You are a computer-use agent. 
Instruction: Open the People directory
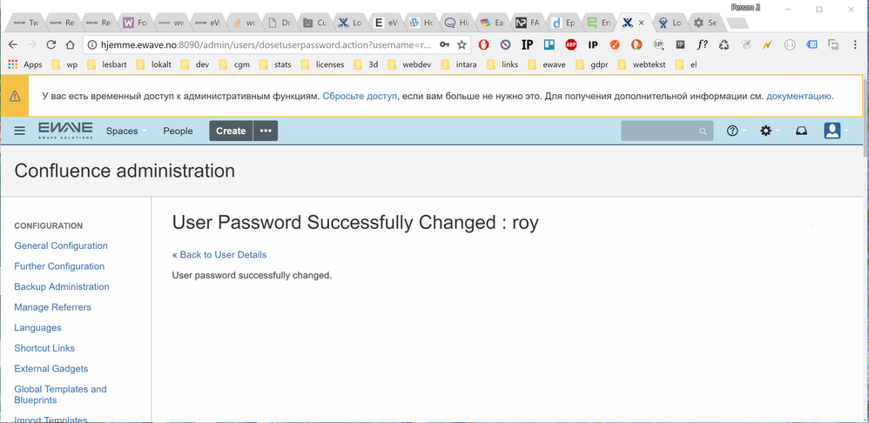178,131
